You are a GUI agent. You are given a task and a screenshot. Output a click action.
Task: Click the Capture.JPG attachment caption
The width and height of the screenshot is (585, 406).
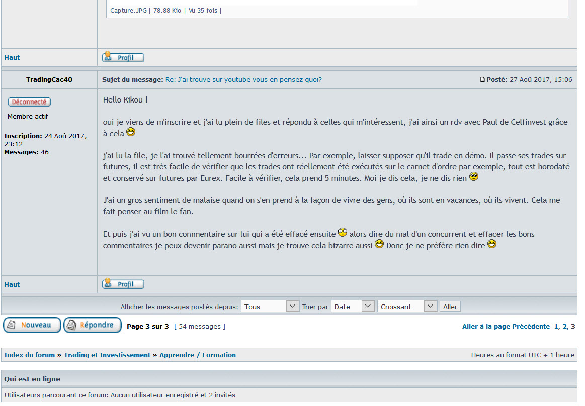point(165,11)
